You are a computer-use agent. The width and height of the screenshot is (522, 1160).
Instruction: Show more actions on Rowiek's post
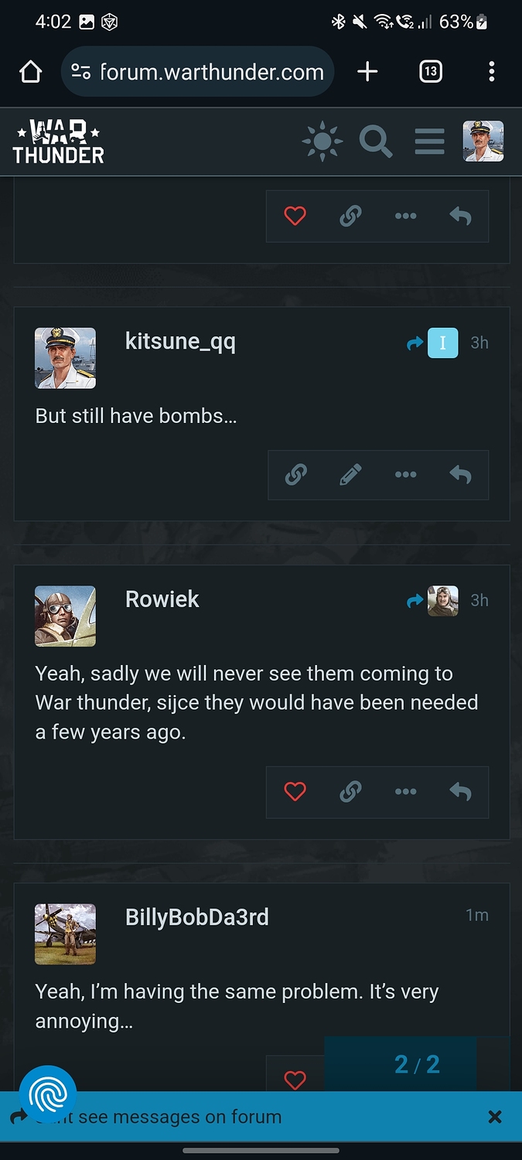pos(405,791)
